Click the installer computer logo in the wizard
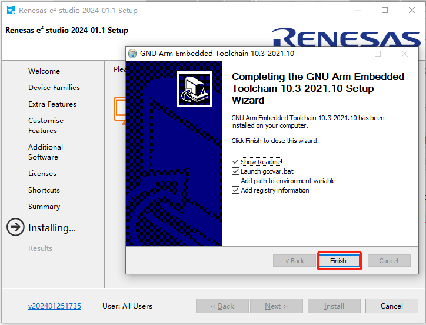Viewport: 426px width, 325px height. [x=194, y=89]
